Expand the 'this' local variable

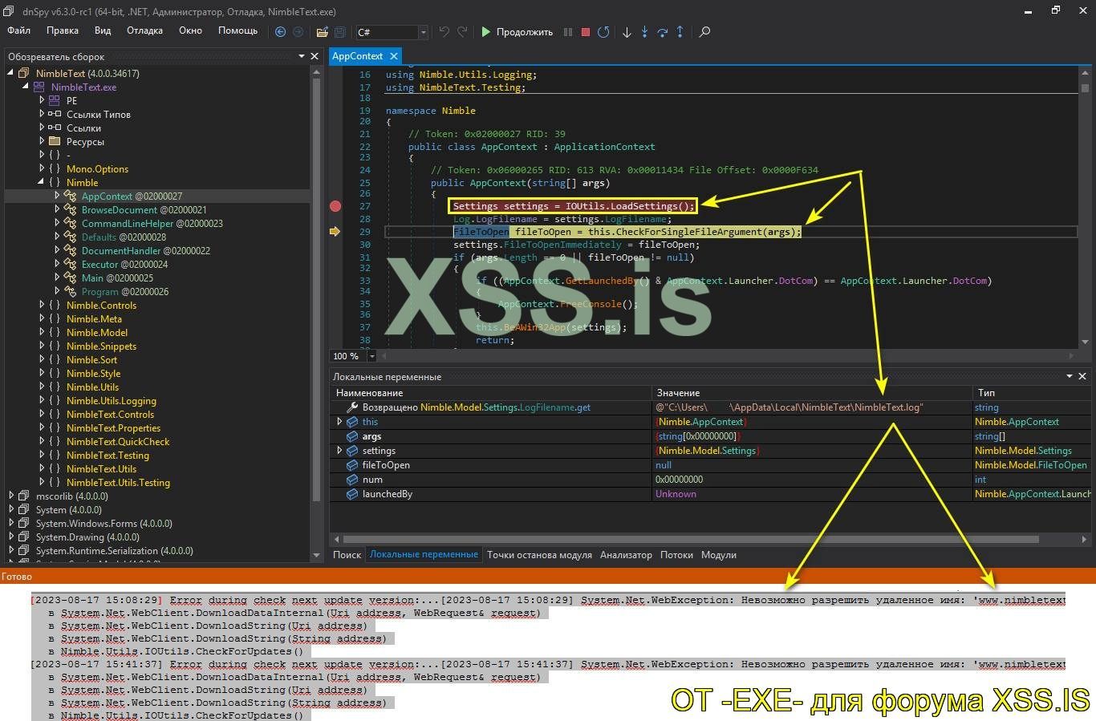tap(339, 421)
